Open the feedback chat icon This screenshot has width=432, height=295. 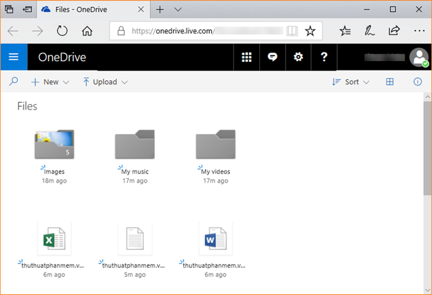pyautogui.click(x=273, y=57)
